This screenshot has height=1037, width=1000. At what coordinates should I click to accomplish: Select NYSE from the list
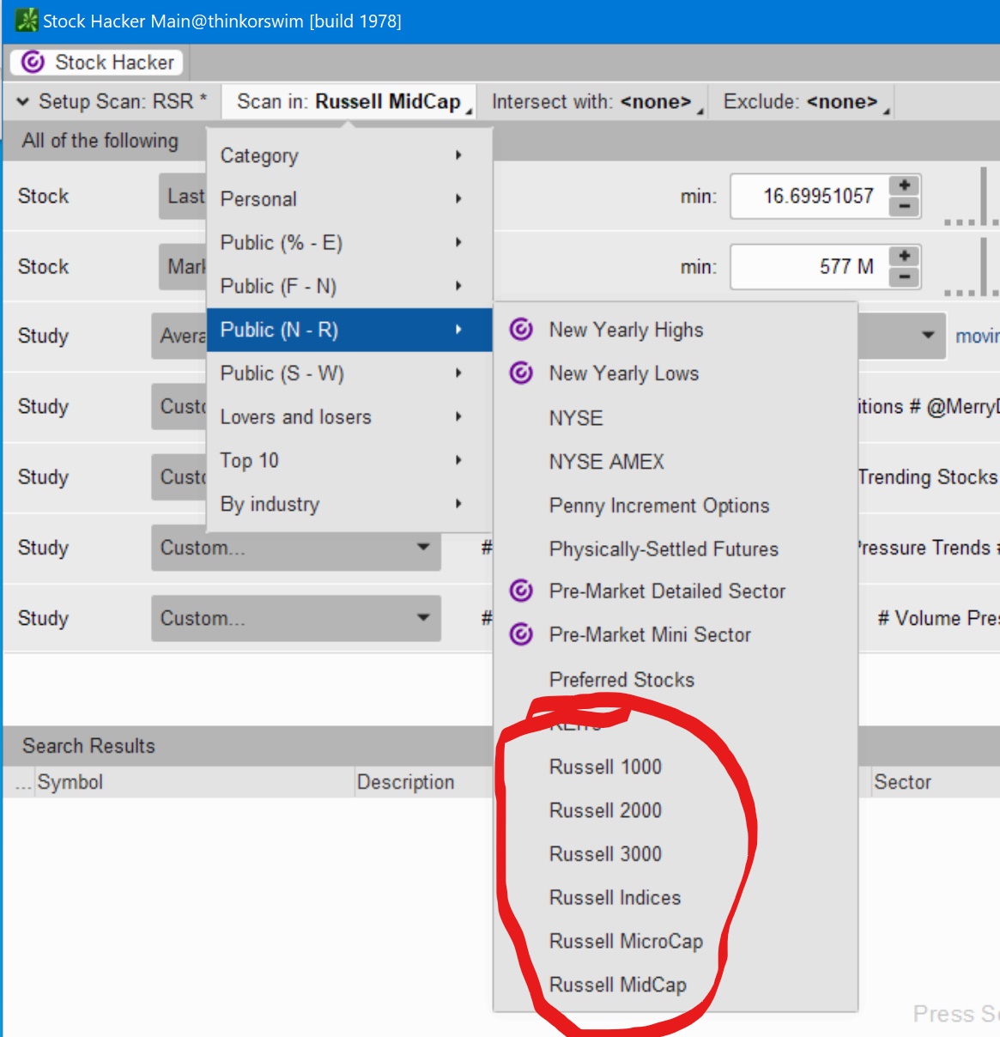click(676, 418)
